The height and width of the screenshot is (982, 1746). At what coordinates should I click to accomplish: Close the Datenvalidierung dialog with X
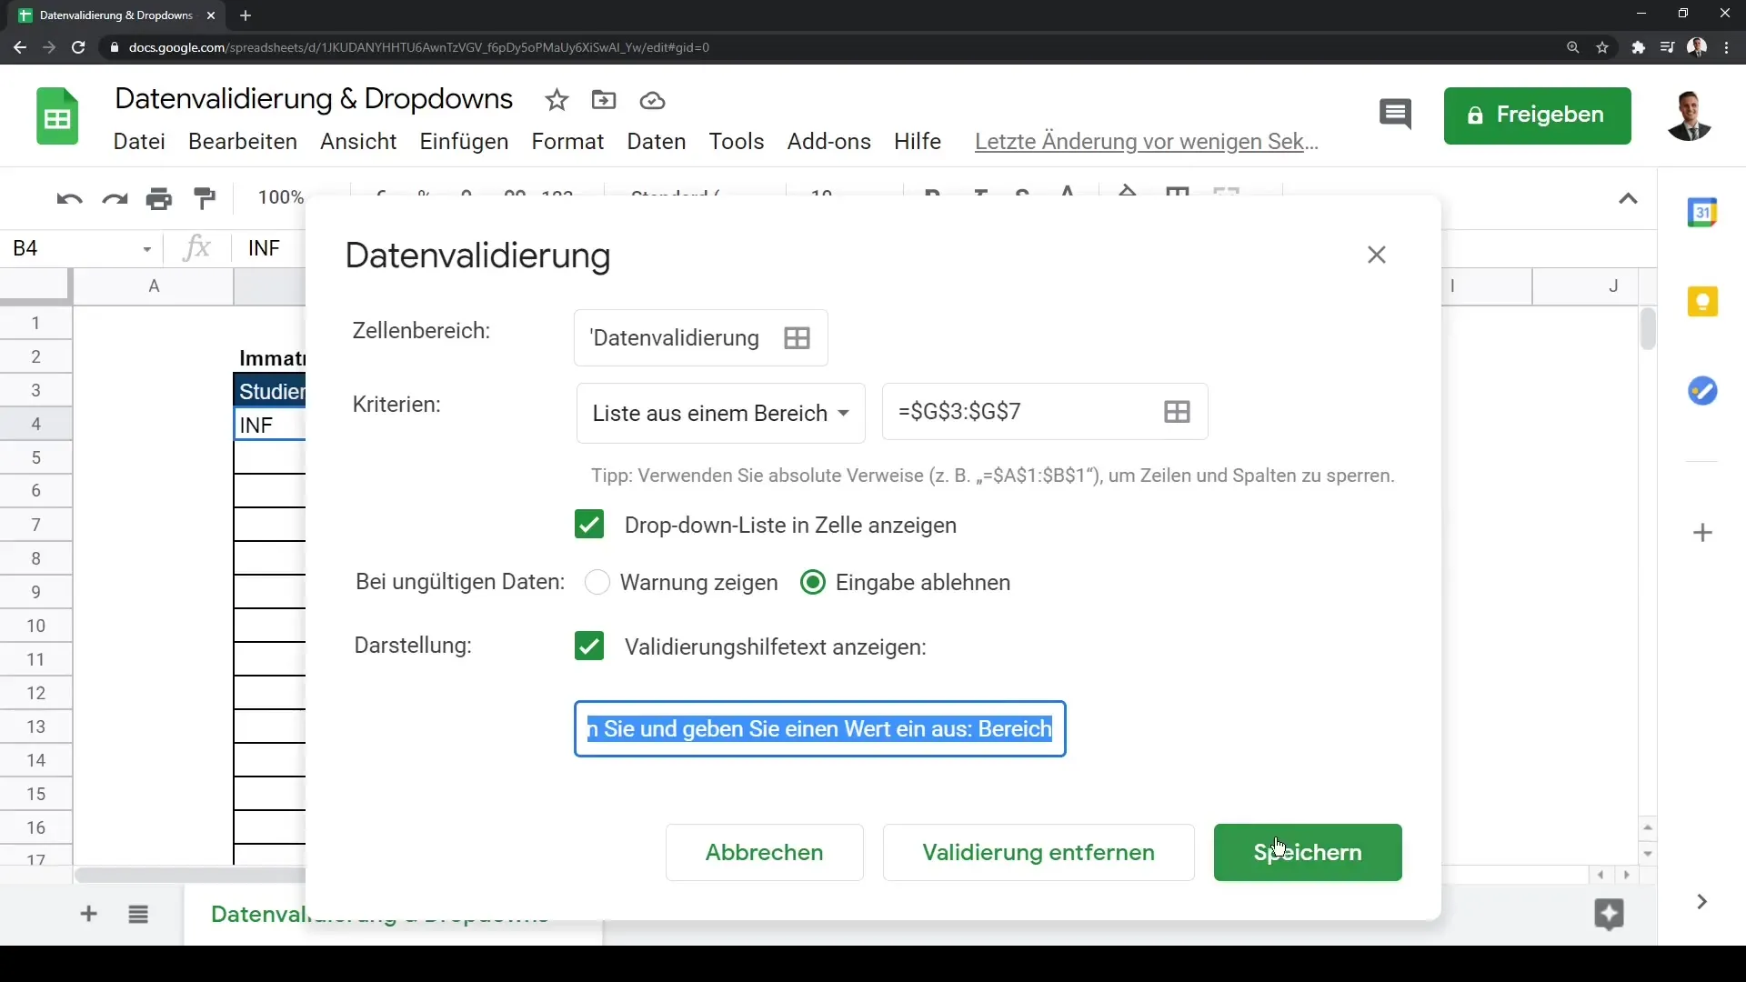pos(1377,255)
